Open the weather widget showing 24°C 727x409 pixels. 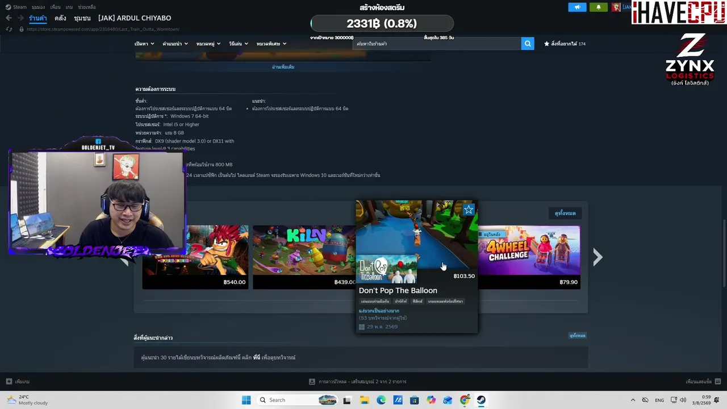click(x=27, y=400)
